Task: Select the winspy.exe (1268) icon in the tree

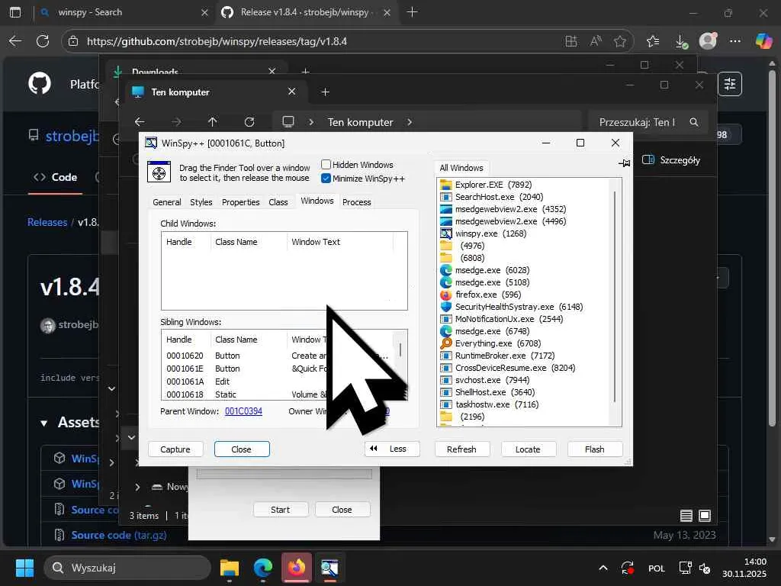Action: point(445,233)
